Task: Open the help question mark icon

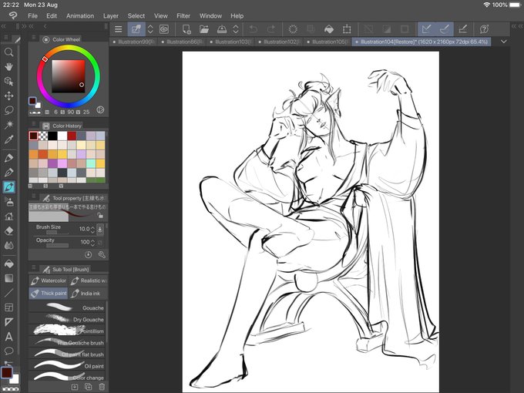Action: pyautogui.click(x=484, y=29)
